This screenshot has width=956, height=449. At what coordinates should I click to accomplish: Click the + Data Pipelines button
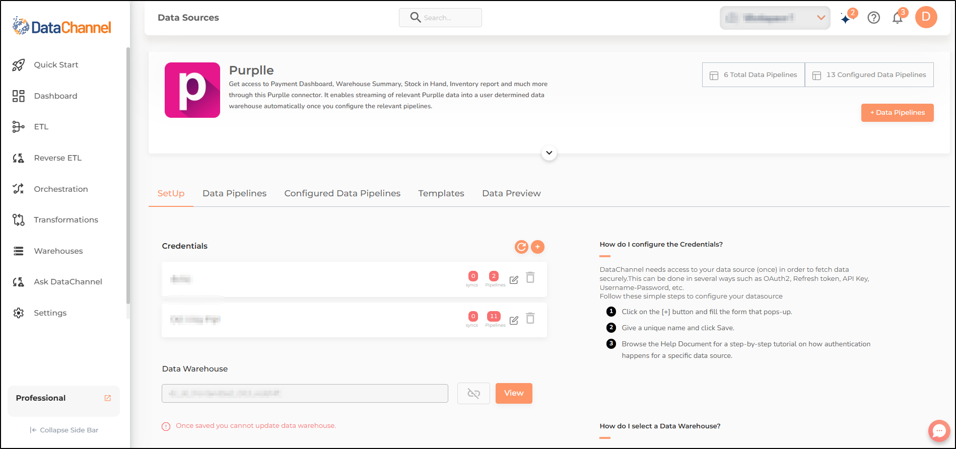897,113
